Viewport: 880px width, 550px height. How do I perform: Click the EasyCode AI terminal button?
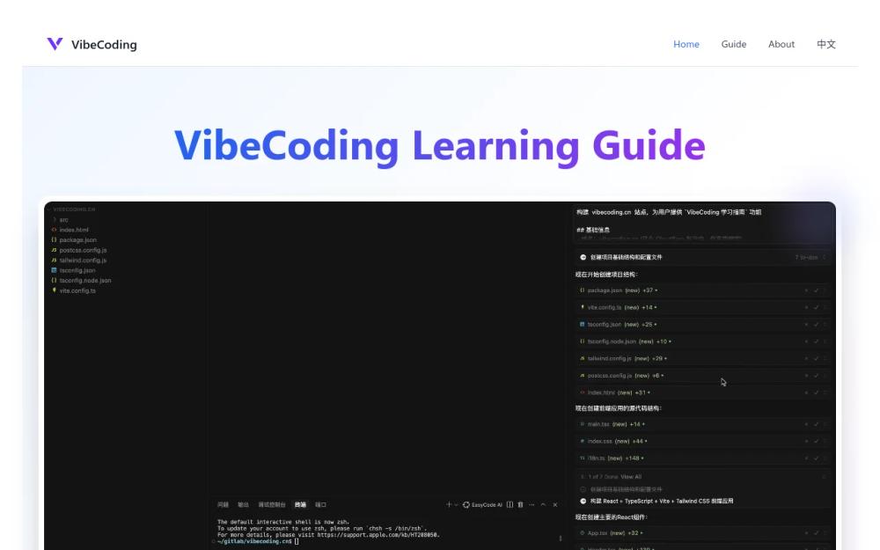[482, 504]
